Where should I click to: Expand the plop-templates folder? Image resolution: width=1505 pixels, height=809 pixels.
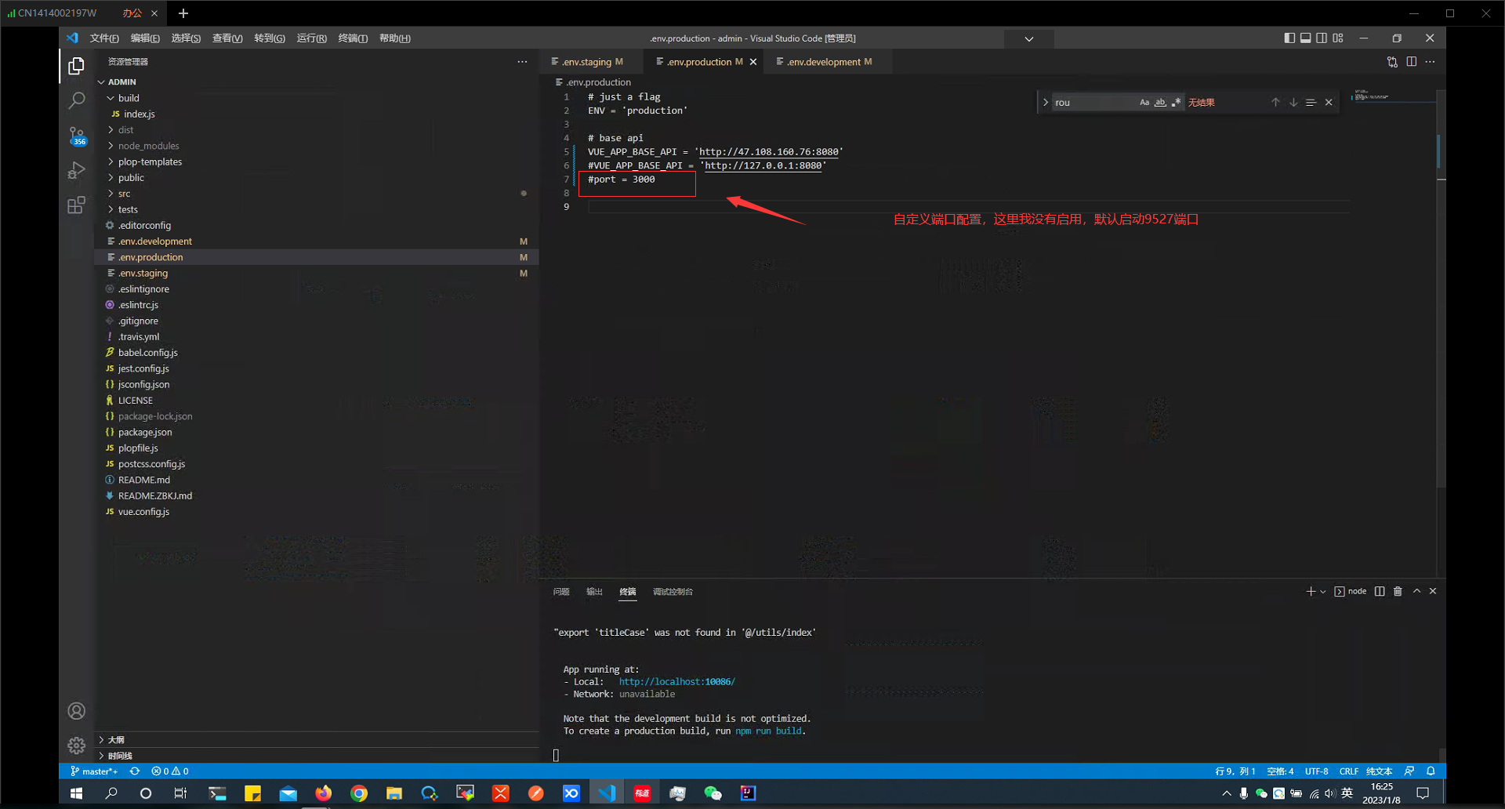111,161
